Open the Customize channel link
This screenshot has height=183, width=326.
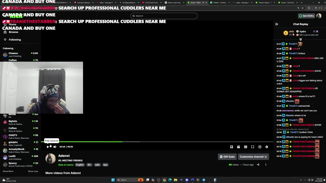(x=253, y=157)
